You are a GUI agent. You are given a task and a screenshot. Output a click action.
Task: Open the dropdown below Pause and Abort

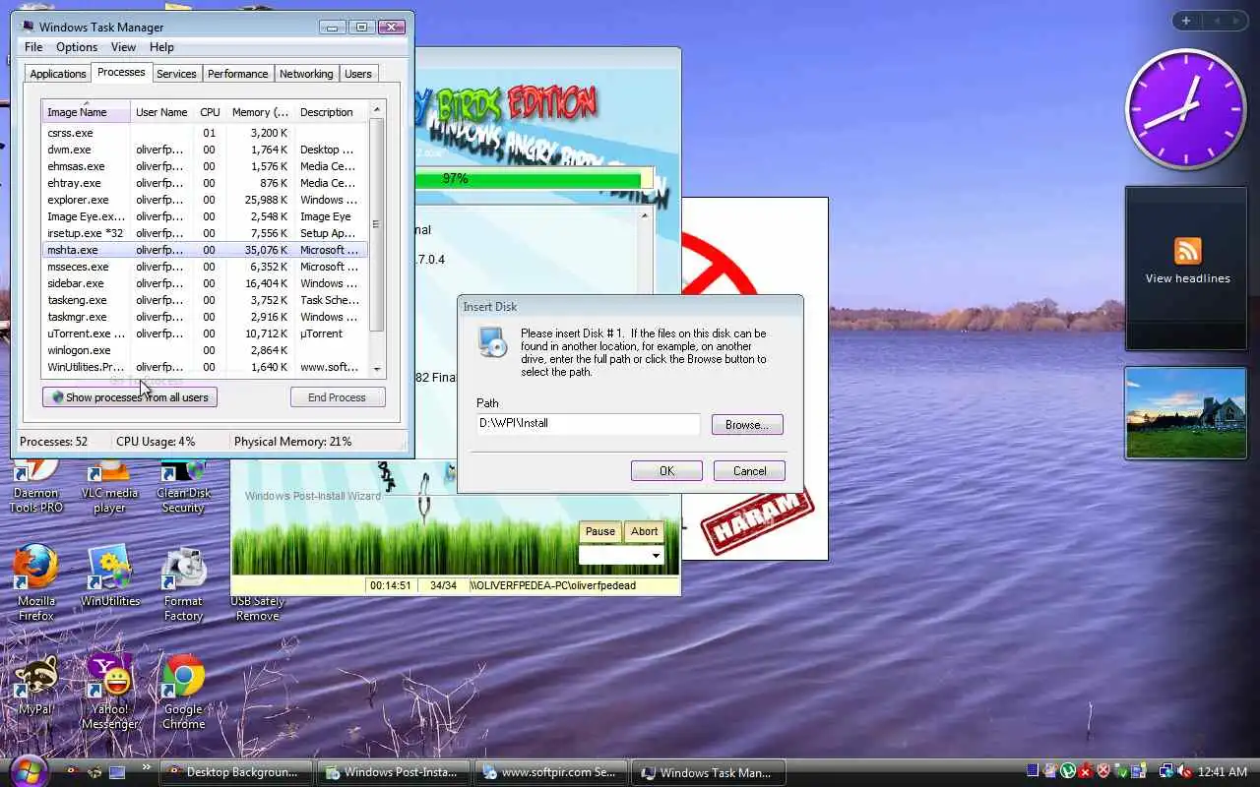click(621, 556)
